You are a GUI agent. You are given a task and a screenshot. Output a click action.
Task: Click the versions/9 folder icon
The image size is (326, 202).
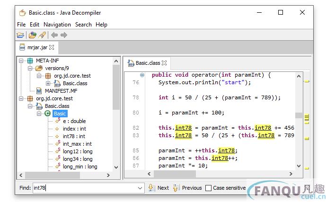39,68
